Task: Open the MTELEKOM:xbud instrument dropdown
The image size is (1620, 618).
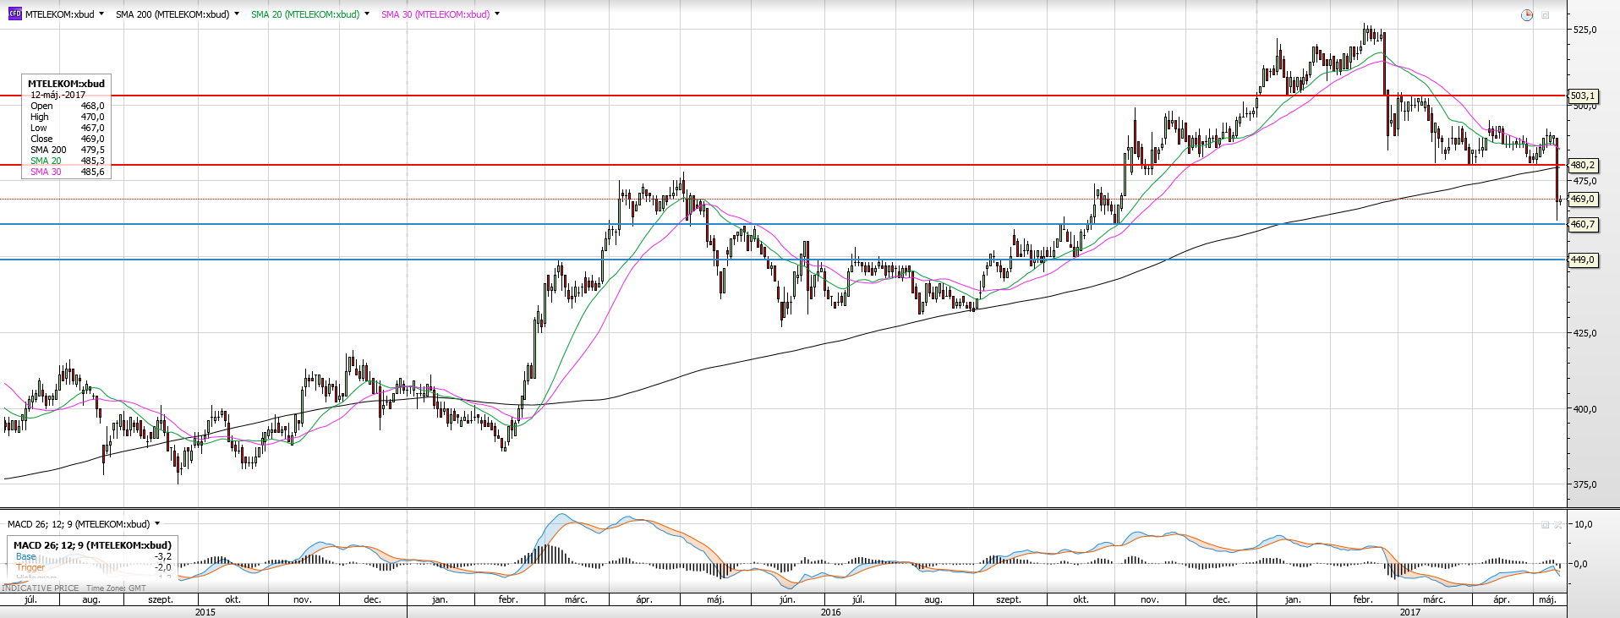Action: pos(101,14)
